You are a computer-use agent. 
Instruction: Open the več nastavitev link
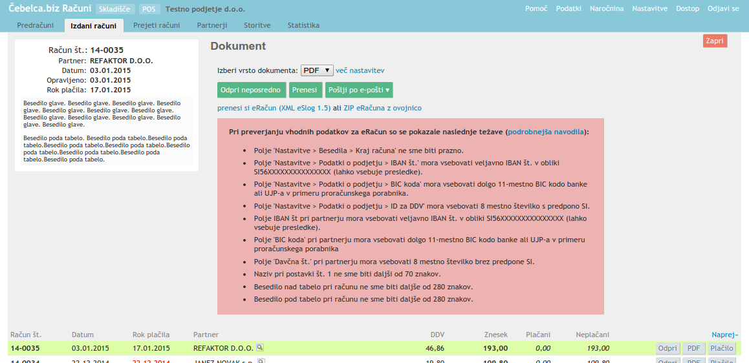click(x=360, y=70)
